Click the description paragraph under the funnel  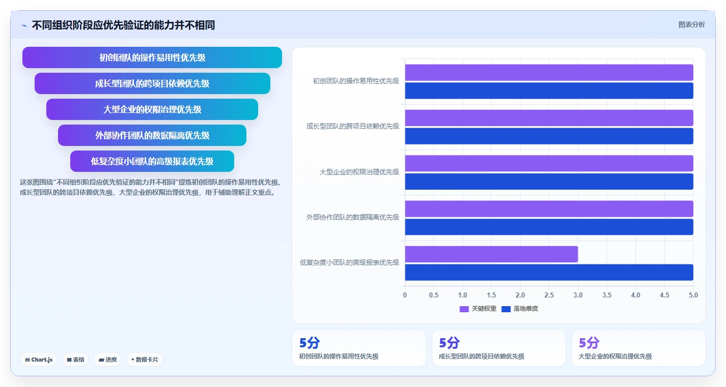point(150,187)
